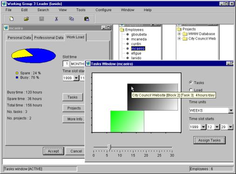Click 'Busy time : 120 hours' text
This screenshot has width=236, height=174.
click(25, 92)
